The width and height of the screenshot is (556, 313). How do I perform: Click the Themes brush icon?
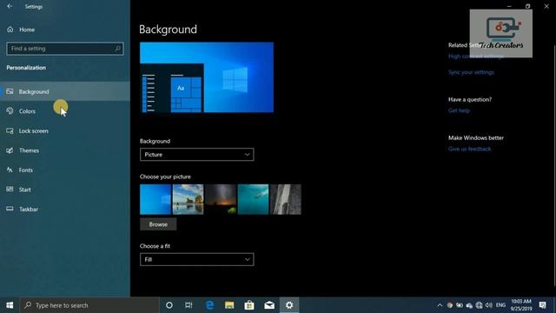click(10, 150)
